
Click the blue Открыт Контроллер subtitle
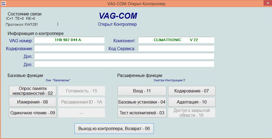[117, 24]
